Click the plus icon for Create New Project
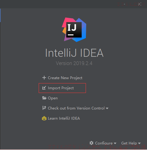 click(44, 78)
